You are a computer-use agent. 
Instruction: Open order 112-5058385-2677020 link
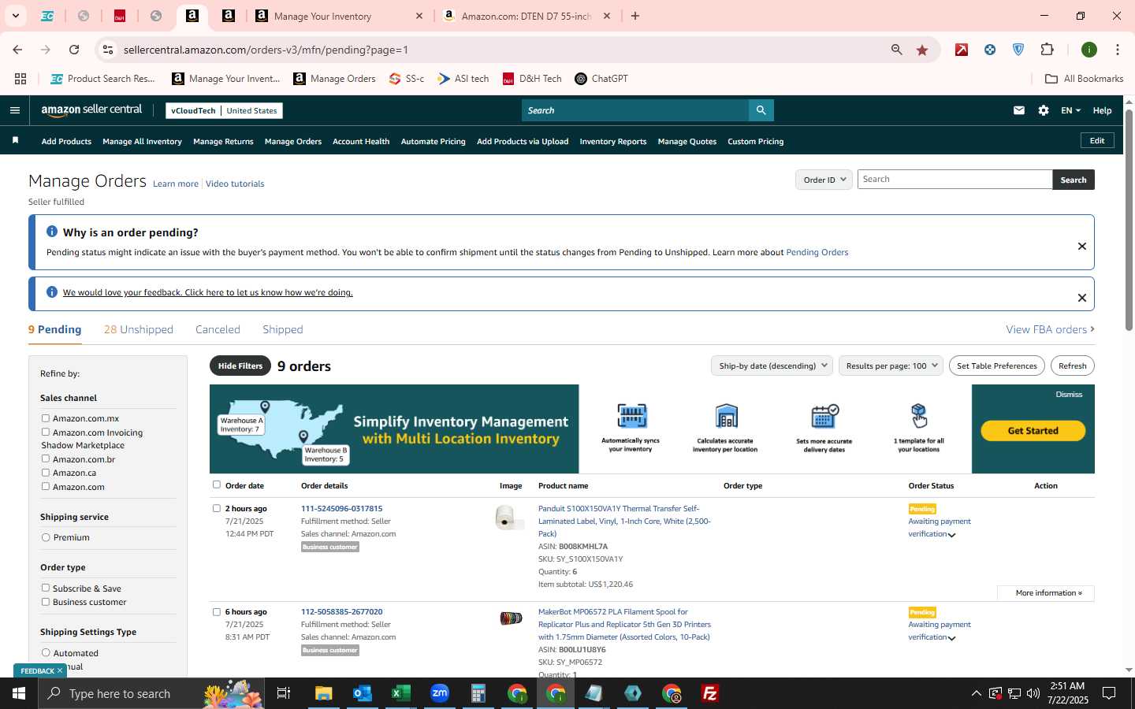point(341,611)
